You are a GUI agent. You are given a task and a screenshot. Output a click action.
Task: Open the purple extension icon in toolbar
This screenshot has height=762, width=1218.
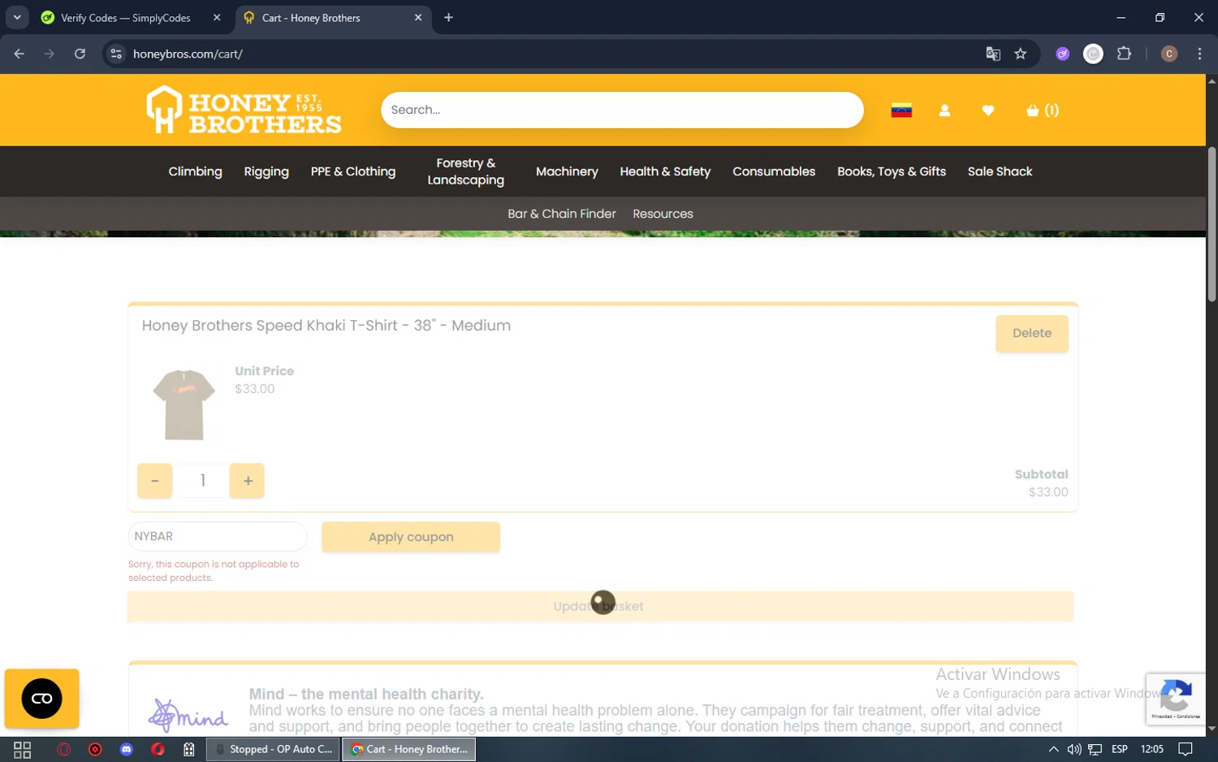pos(1063,54)
